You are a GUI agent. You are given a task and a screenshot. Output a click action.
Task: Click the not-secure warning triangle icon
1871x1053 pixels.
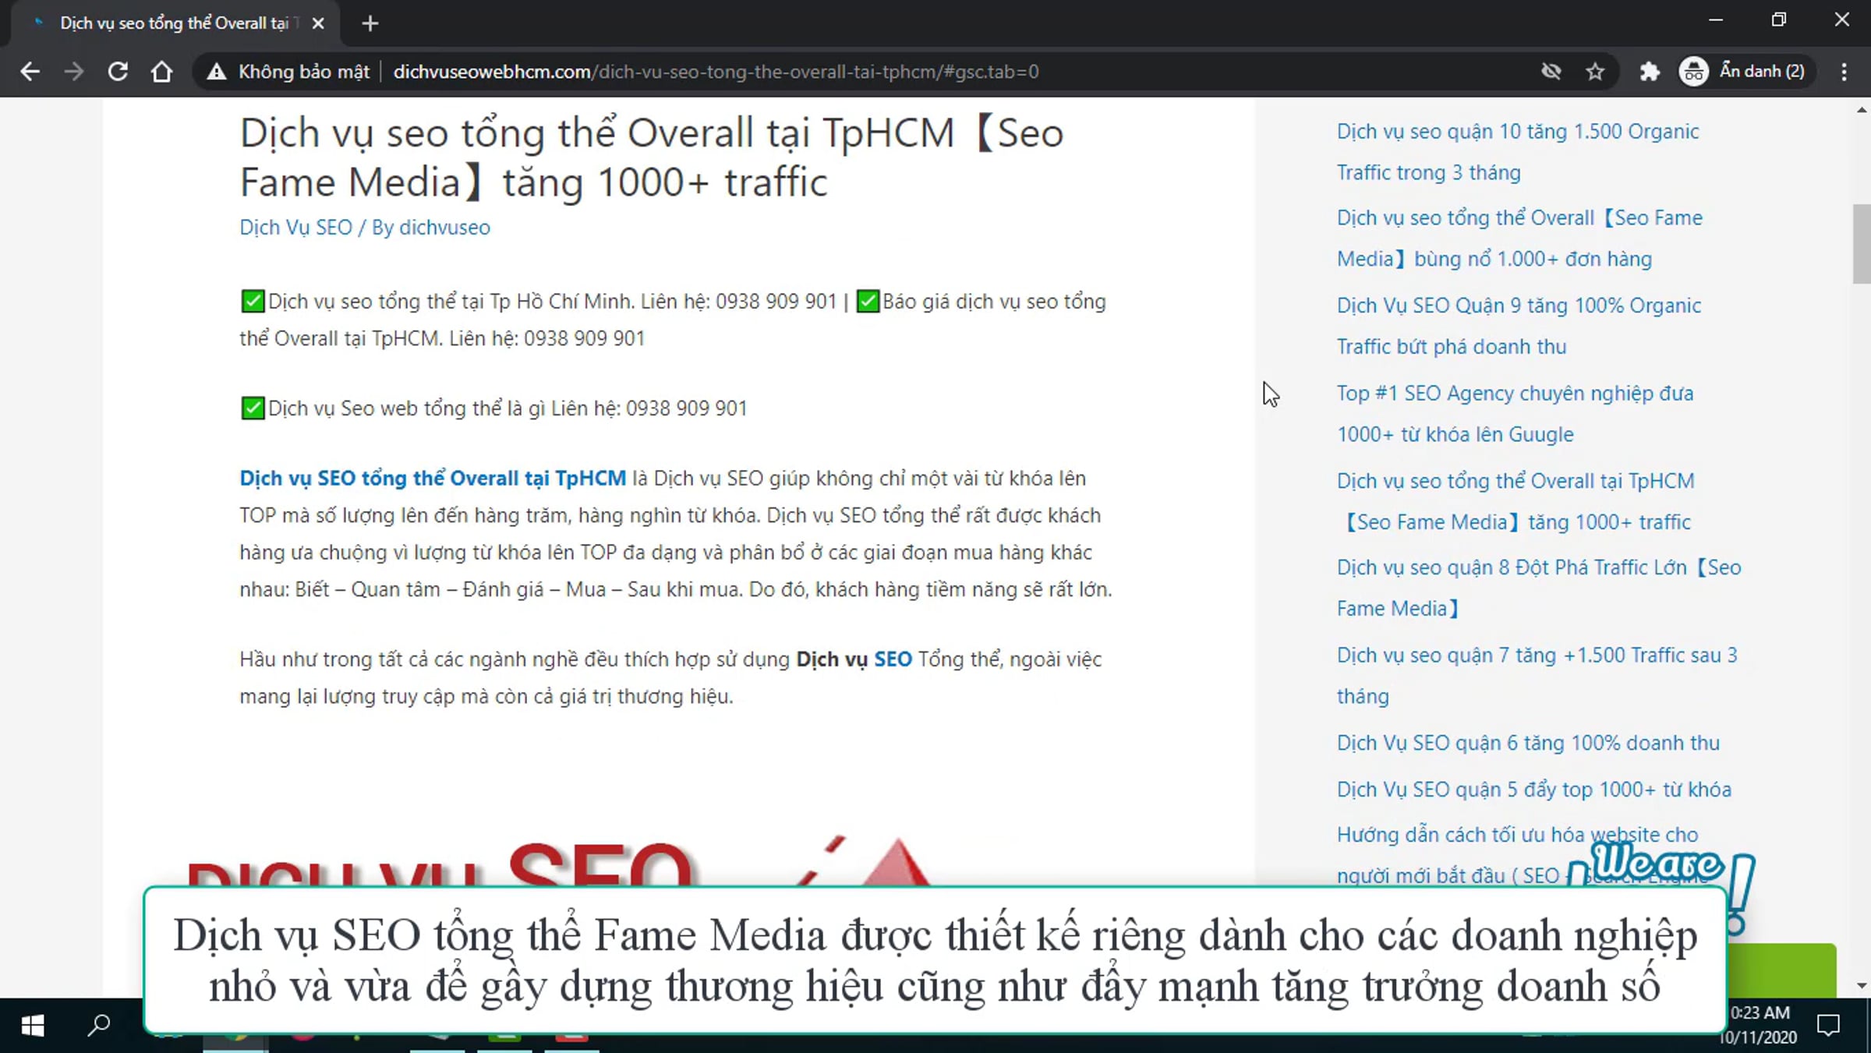(216, 72)
